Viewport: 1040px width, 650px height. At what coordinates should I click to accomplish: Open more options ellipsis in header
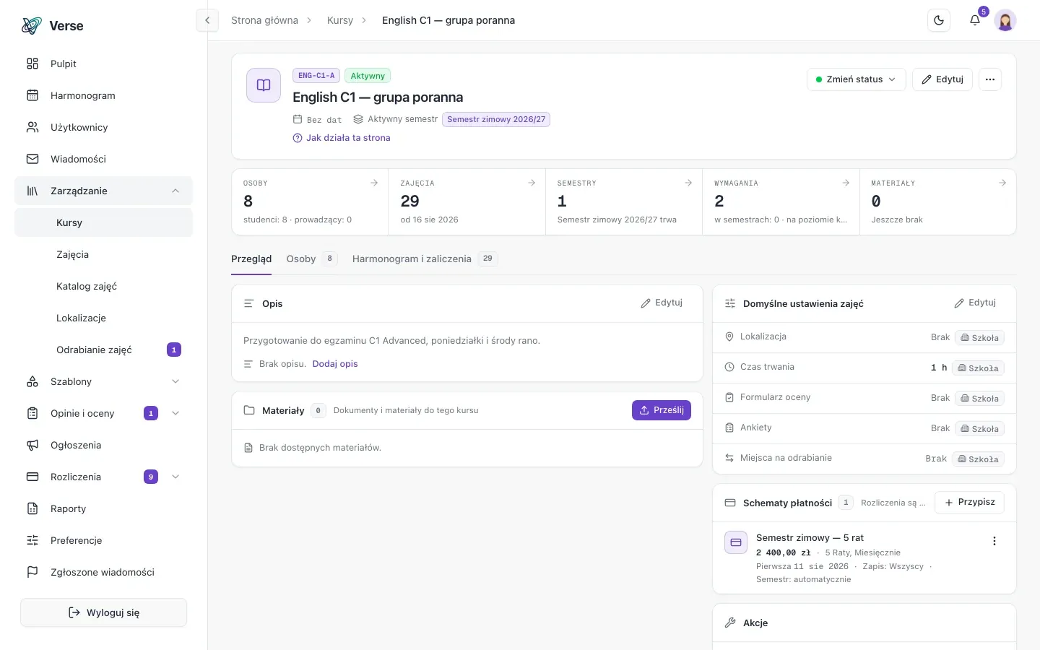tap(990, 79)
